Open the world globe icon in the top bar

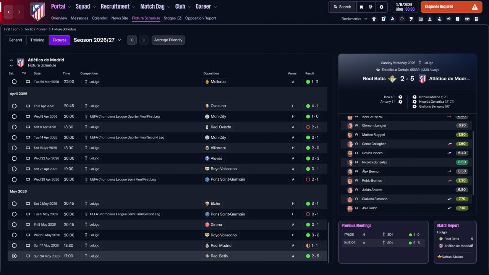(371, 7)
